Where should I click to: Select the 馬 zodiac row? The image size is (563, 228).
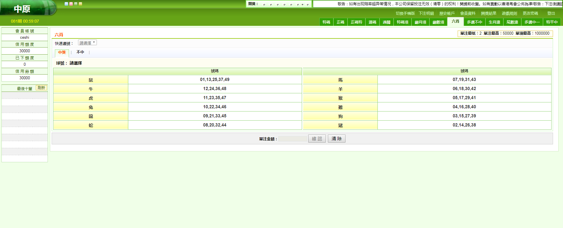coord(340,80)
